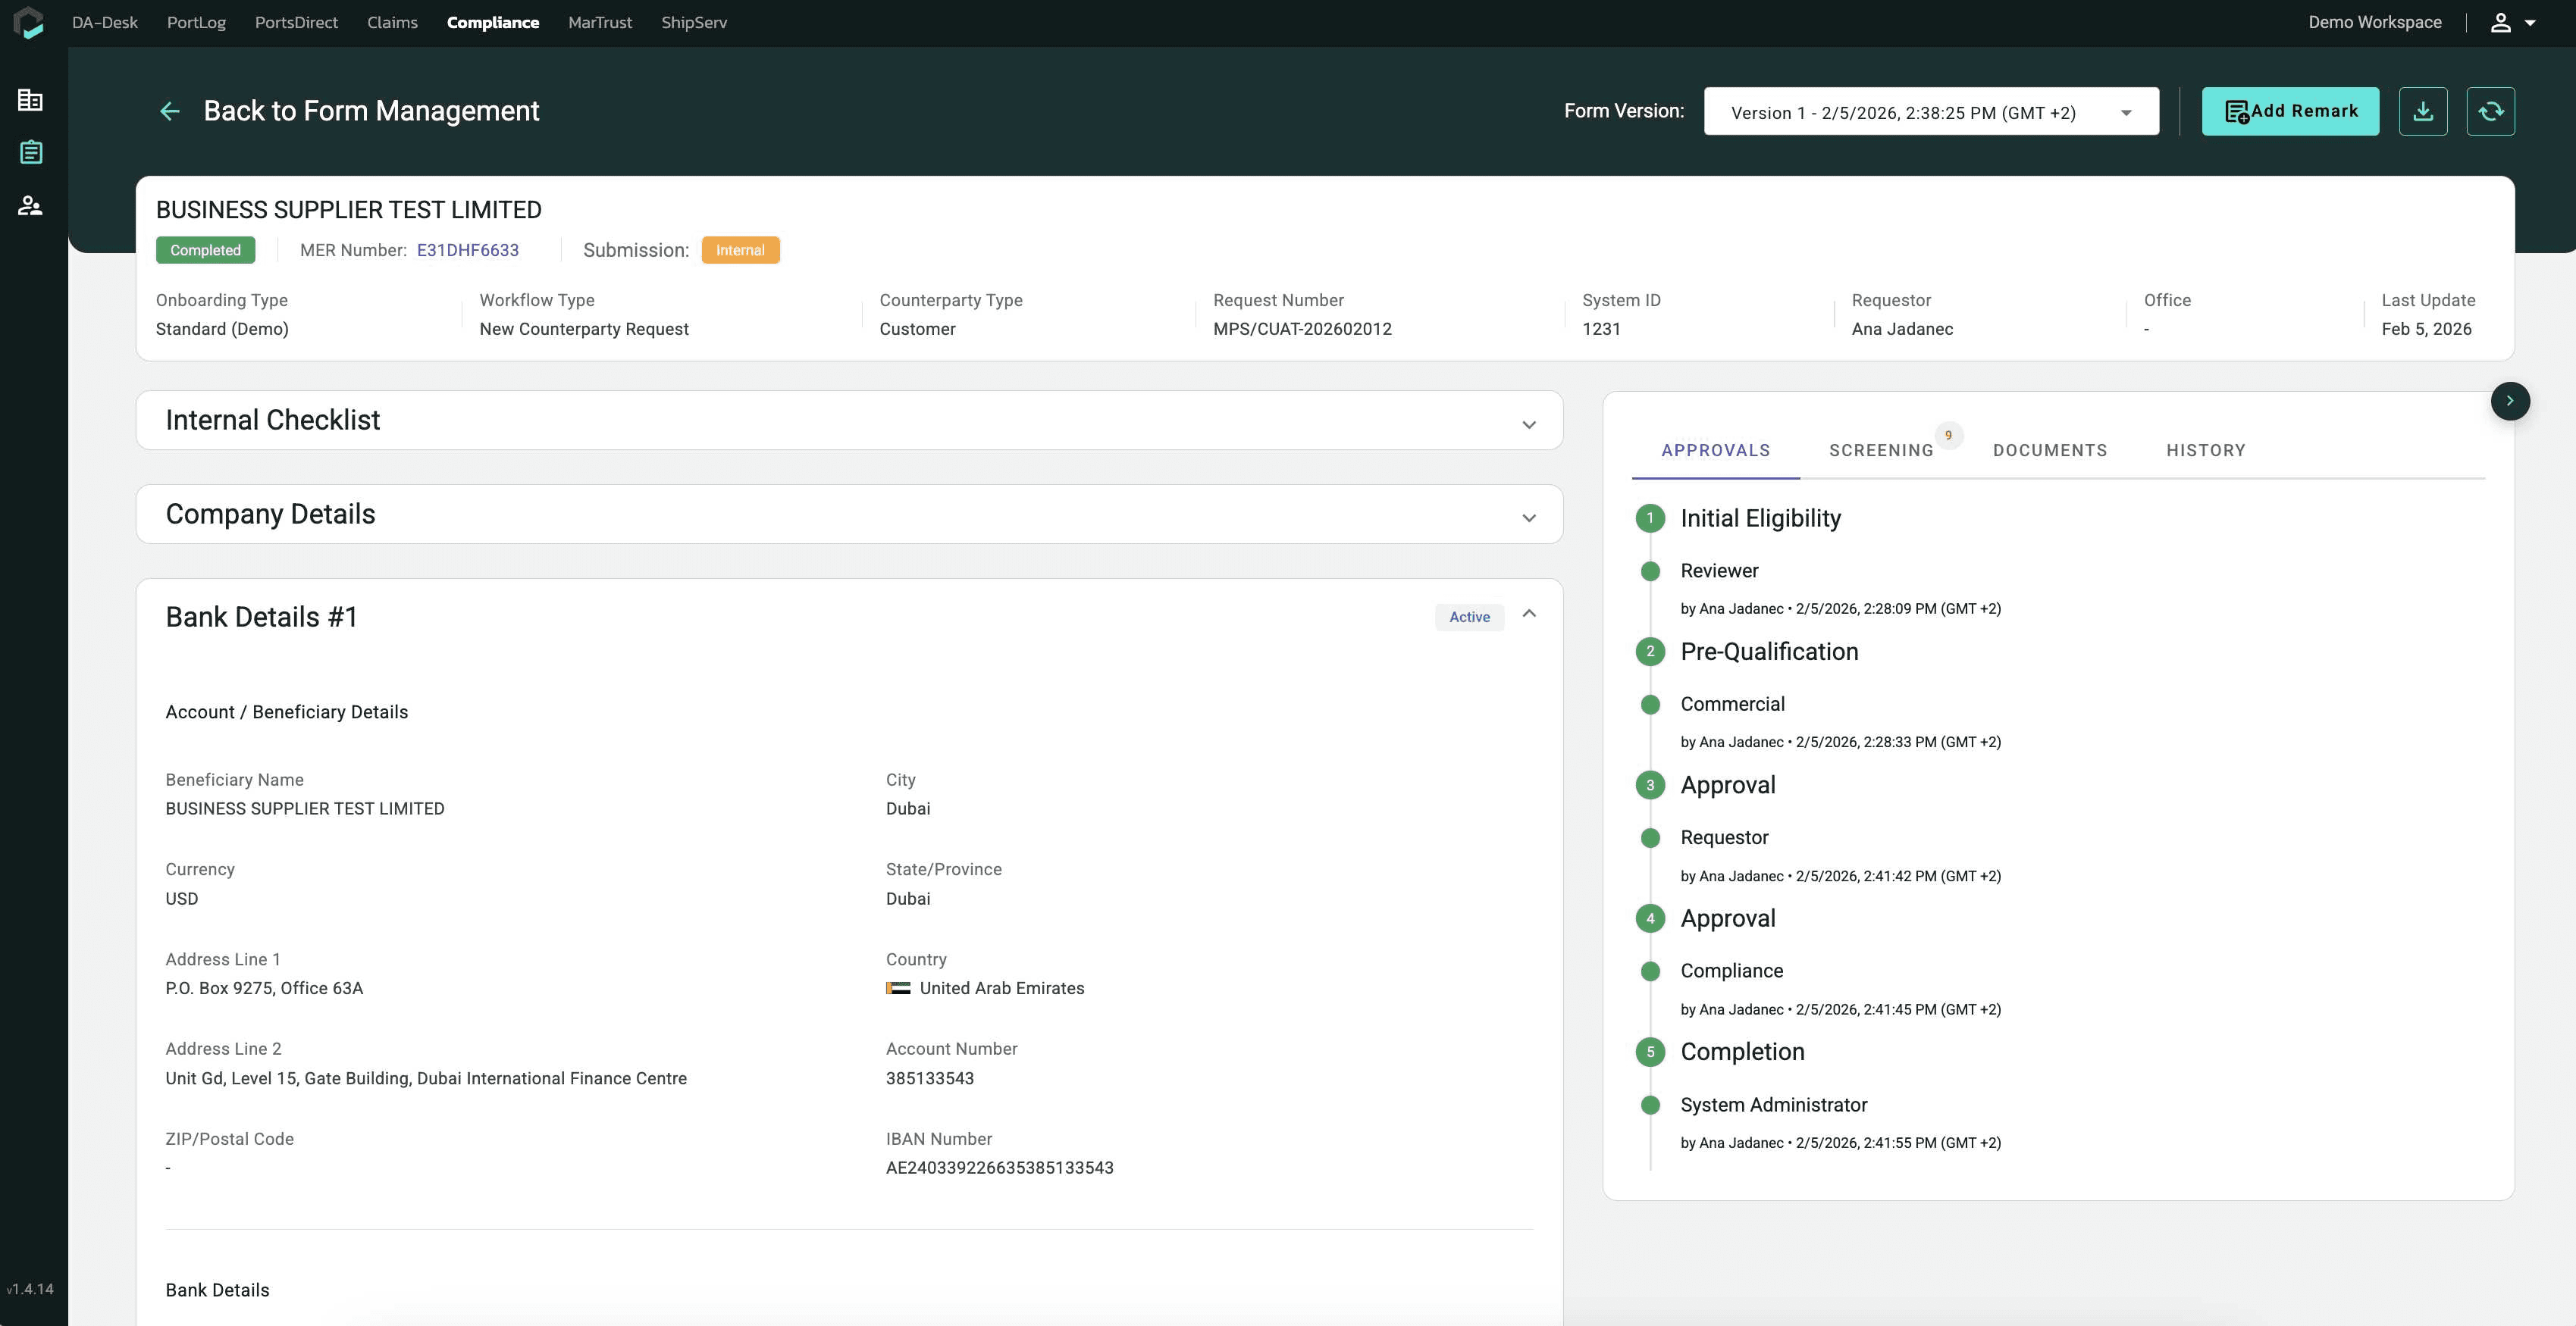Switch to the Screening tab
This screenshot has width=2576, height=1326.
[x=1881, y=451]
